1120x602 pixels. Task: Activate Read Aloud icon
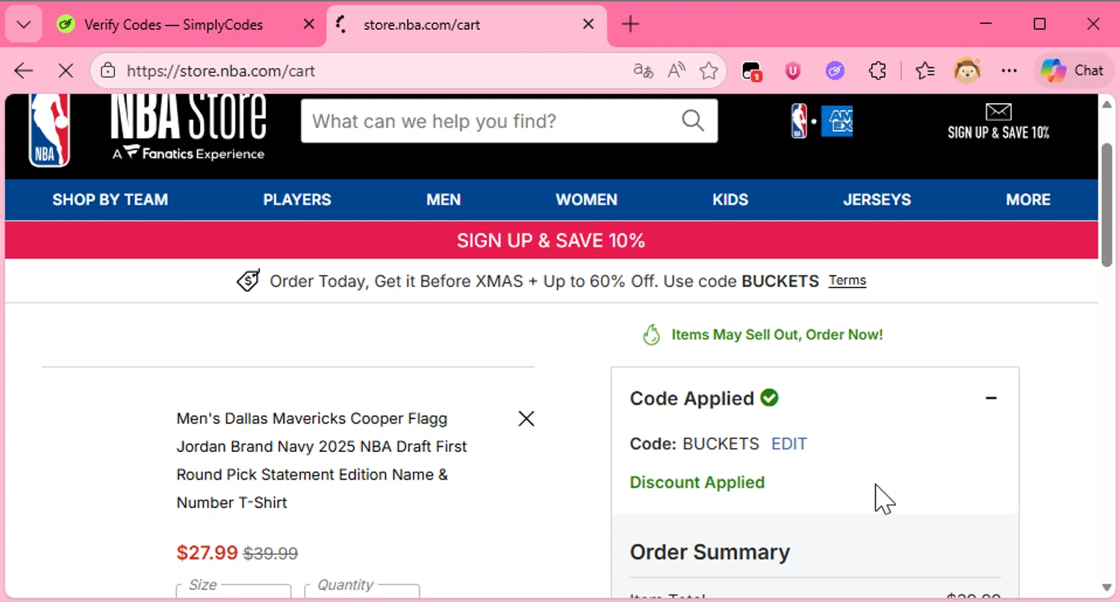[676, 71]
